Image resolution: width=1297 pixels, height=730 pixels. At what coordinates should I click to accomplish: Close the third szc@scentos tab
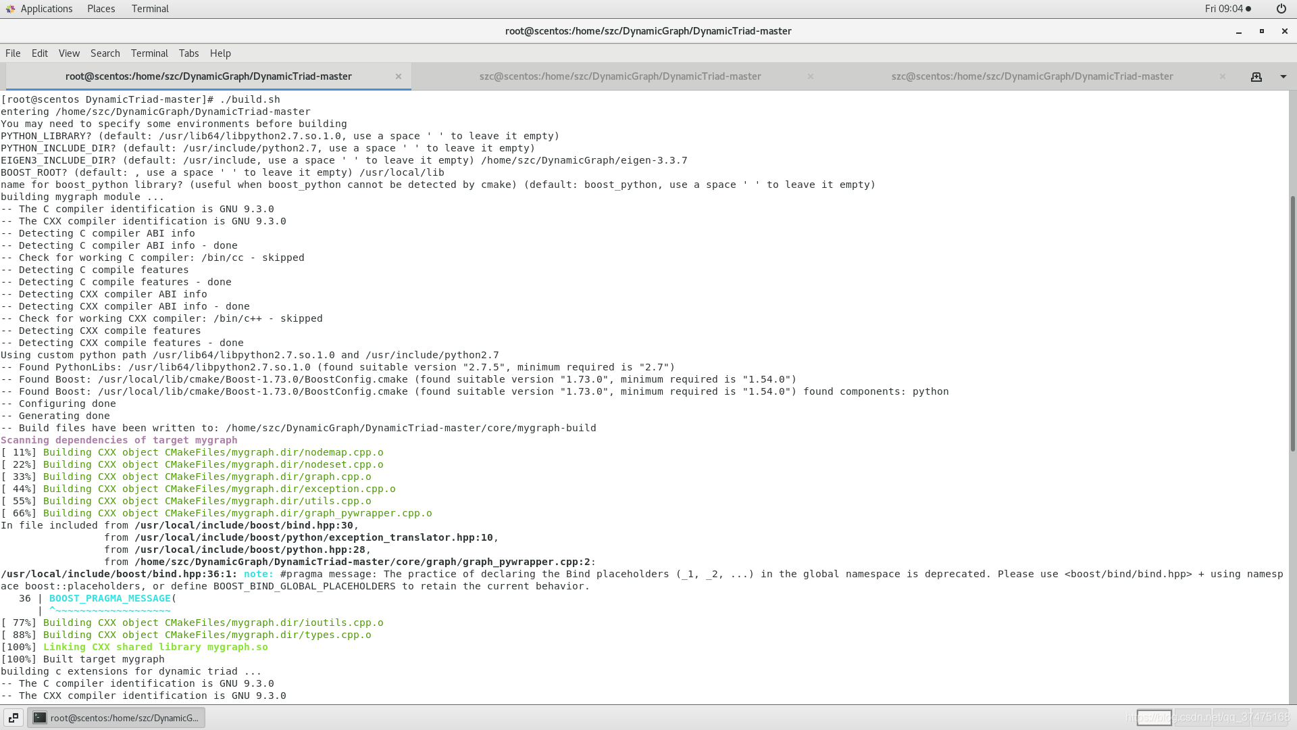(1223, 76)
